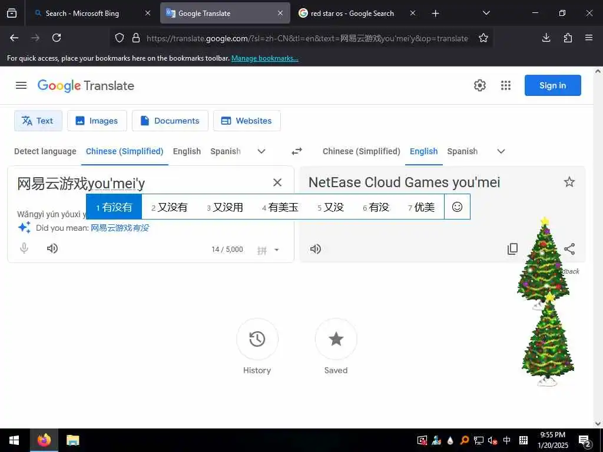Toggle IME Chinese mode indicator 中
603x452 pixels.
(507, 440)
